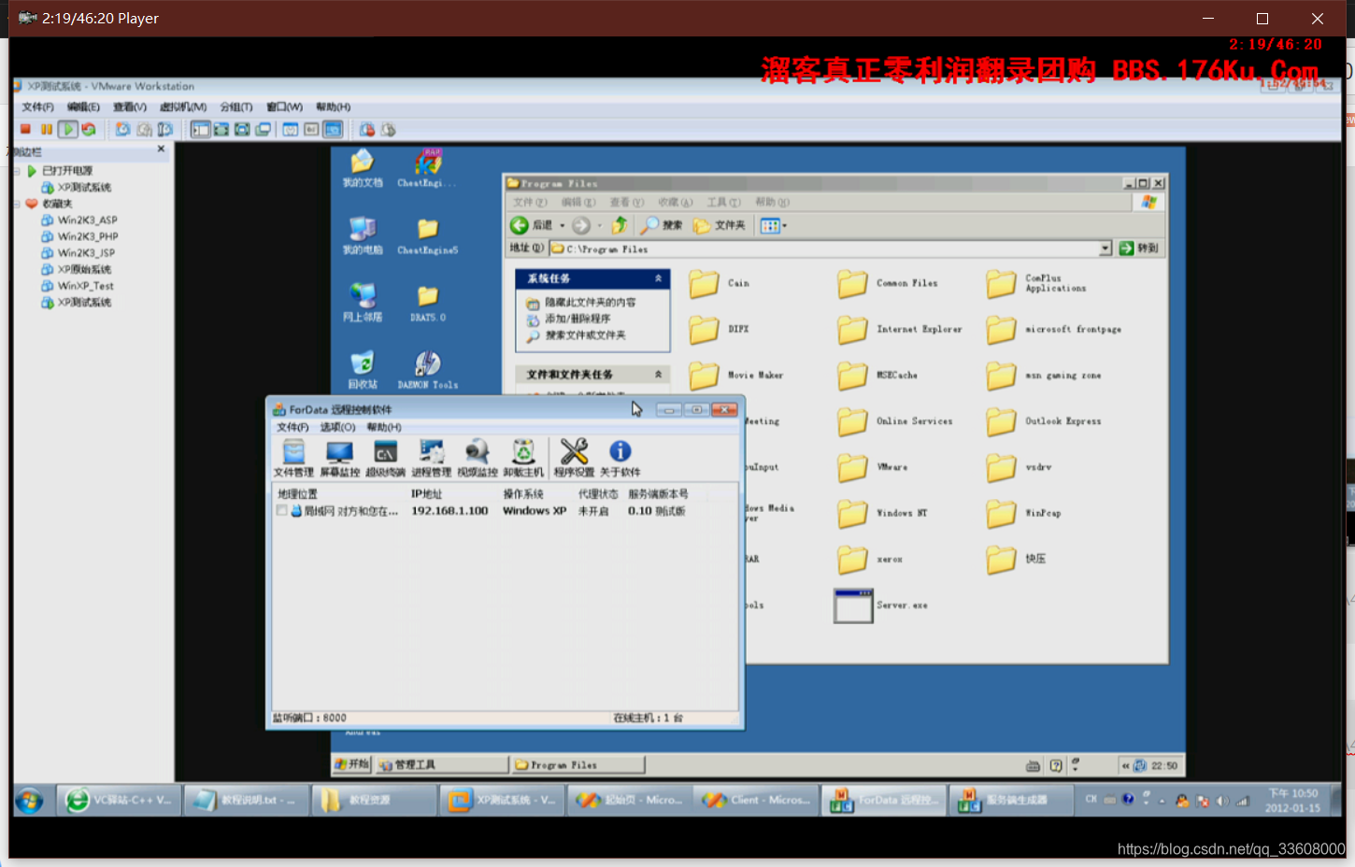Open 屏幕监控 screen monitor in ForData
This screenshot has width=1355, height=867.
339,459
